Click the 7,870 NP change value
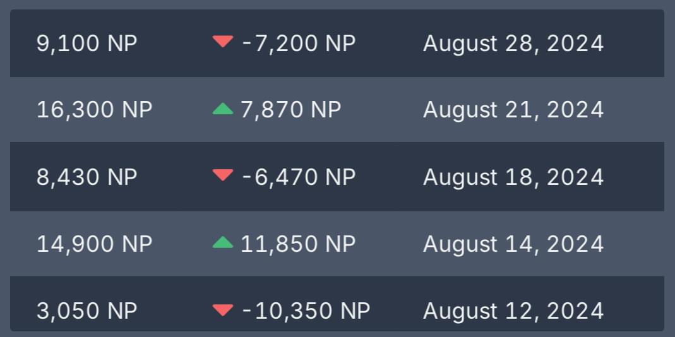This screenshot has height=337, width=675. pyautogui.click(x=291, y=110)
